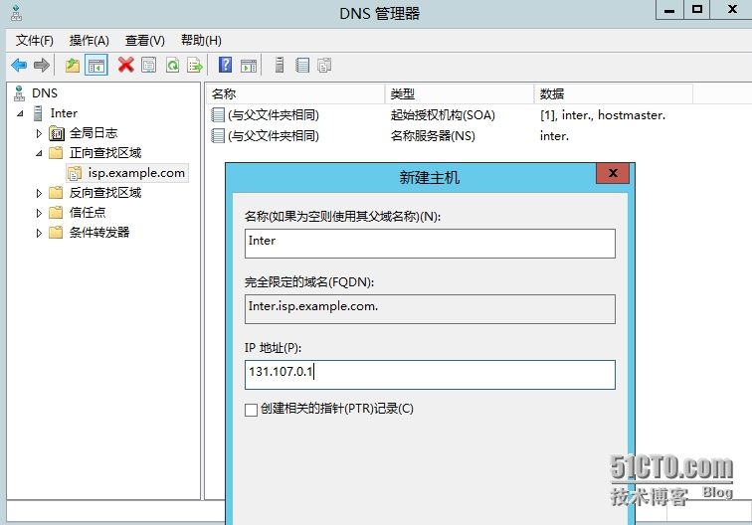Screen dimensions: 752x525
Task: Sort by 名称 column header
Action: coord(295,94)
